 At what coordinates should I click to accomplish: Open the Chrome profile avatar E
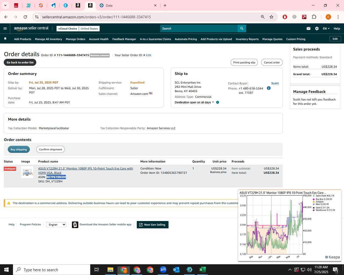328,17
